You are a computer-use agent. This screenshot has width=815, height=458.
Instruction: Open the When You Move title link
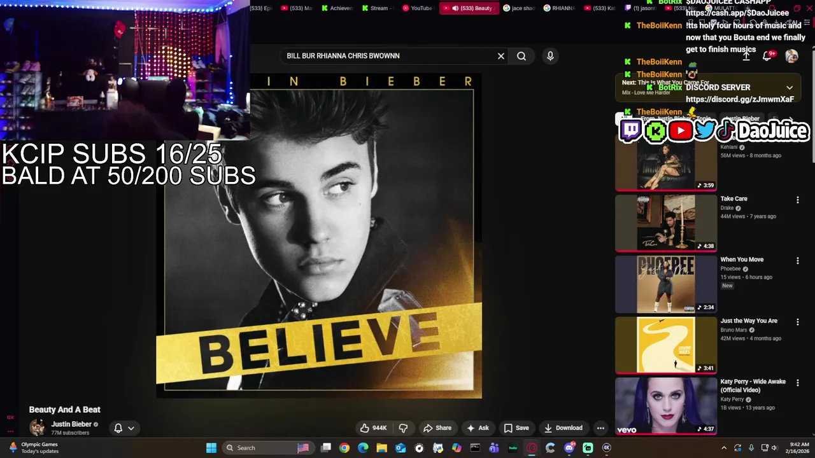click(x=742, y=260)
